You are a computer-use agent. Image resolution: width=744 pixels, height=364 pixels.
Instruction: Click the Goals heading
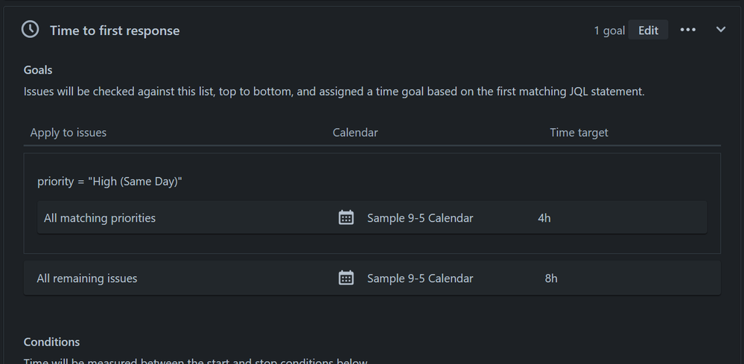pos(38,70)
